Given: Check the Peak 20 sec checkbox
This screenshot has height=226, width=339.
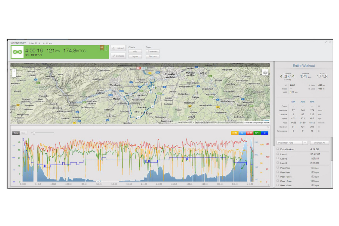Looking at the screenshot, I should (278, 185).
